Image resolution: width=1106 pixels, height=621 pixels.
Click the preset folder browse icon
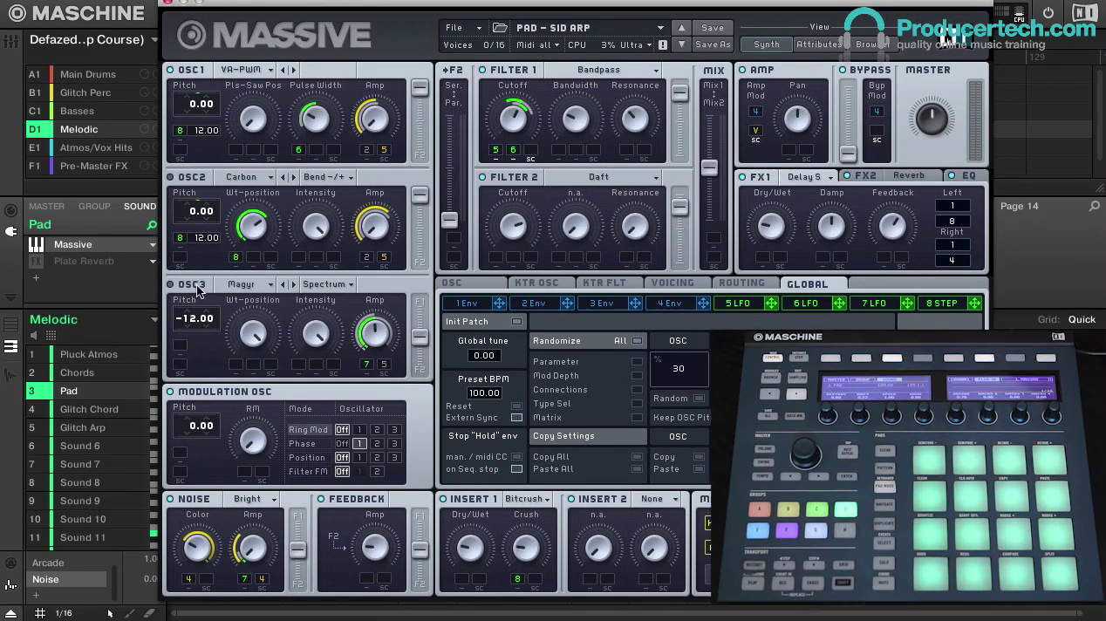(500, 28)
